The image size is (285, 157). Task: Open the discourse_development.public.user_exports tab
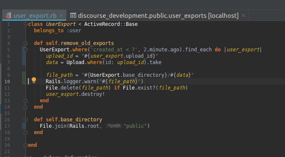[158, 16]
